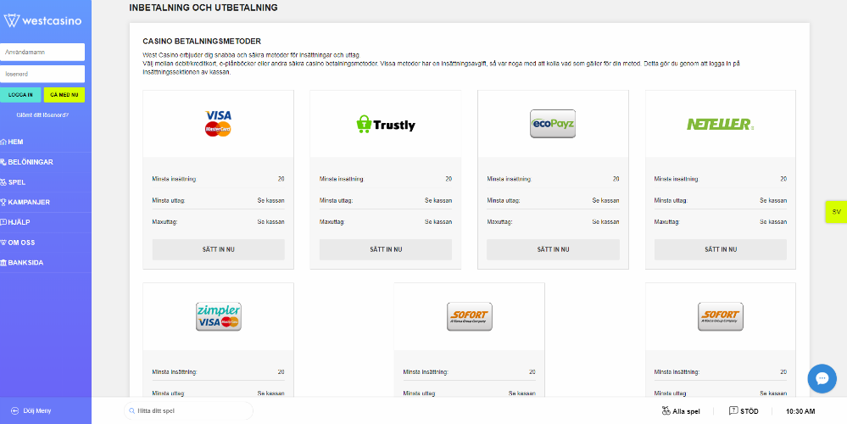
Task: Click Glömt ditt lösenord link
Action: pos(42,115)
